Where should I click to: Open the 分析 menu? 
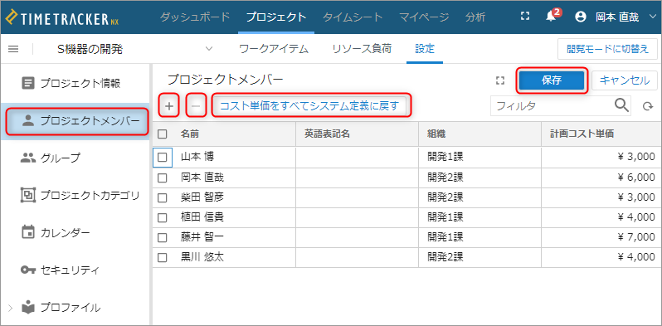[475, 17]
